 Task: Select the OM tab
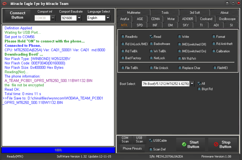(170, 25)
